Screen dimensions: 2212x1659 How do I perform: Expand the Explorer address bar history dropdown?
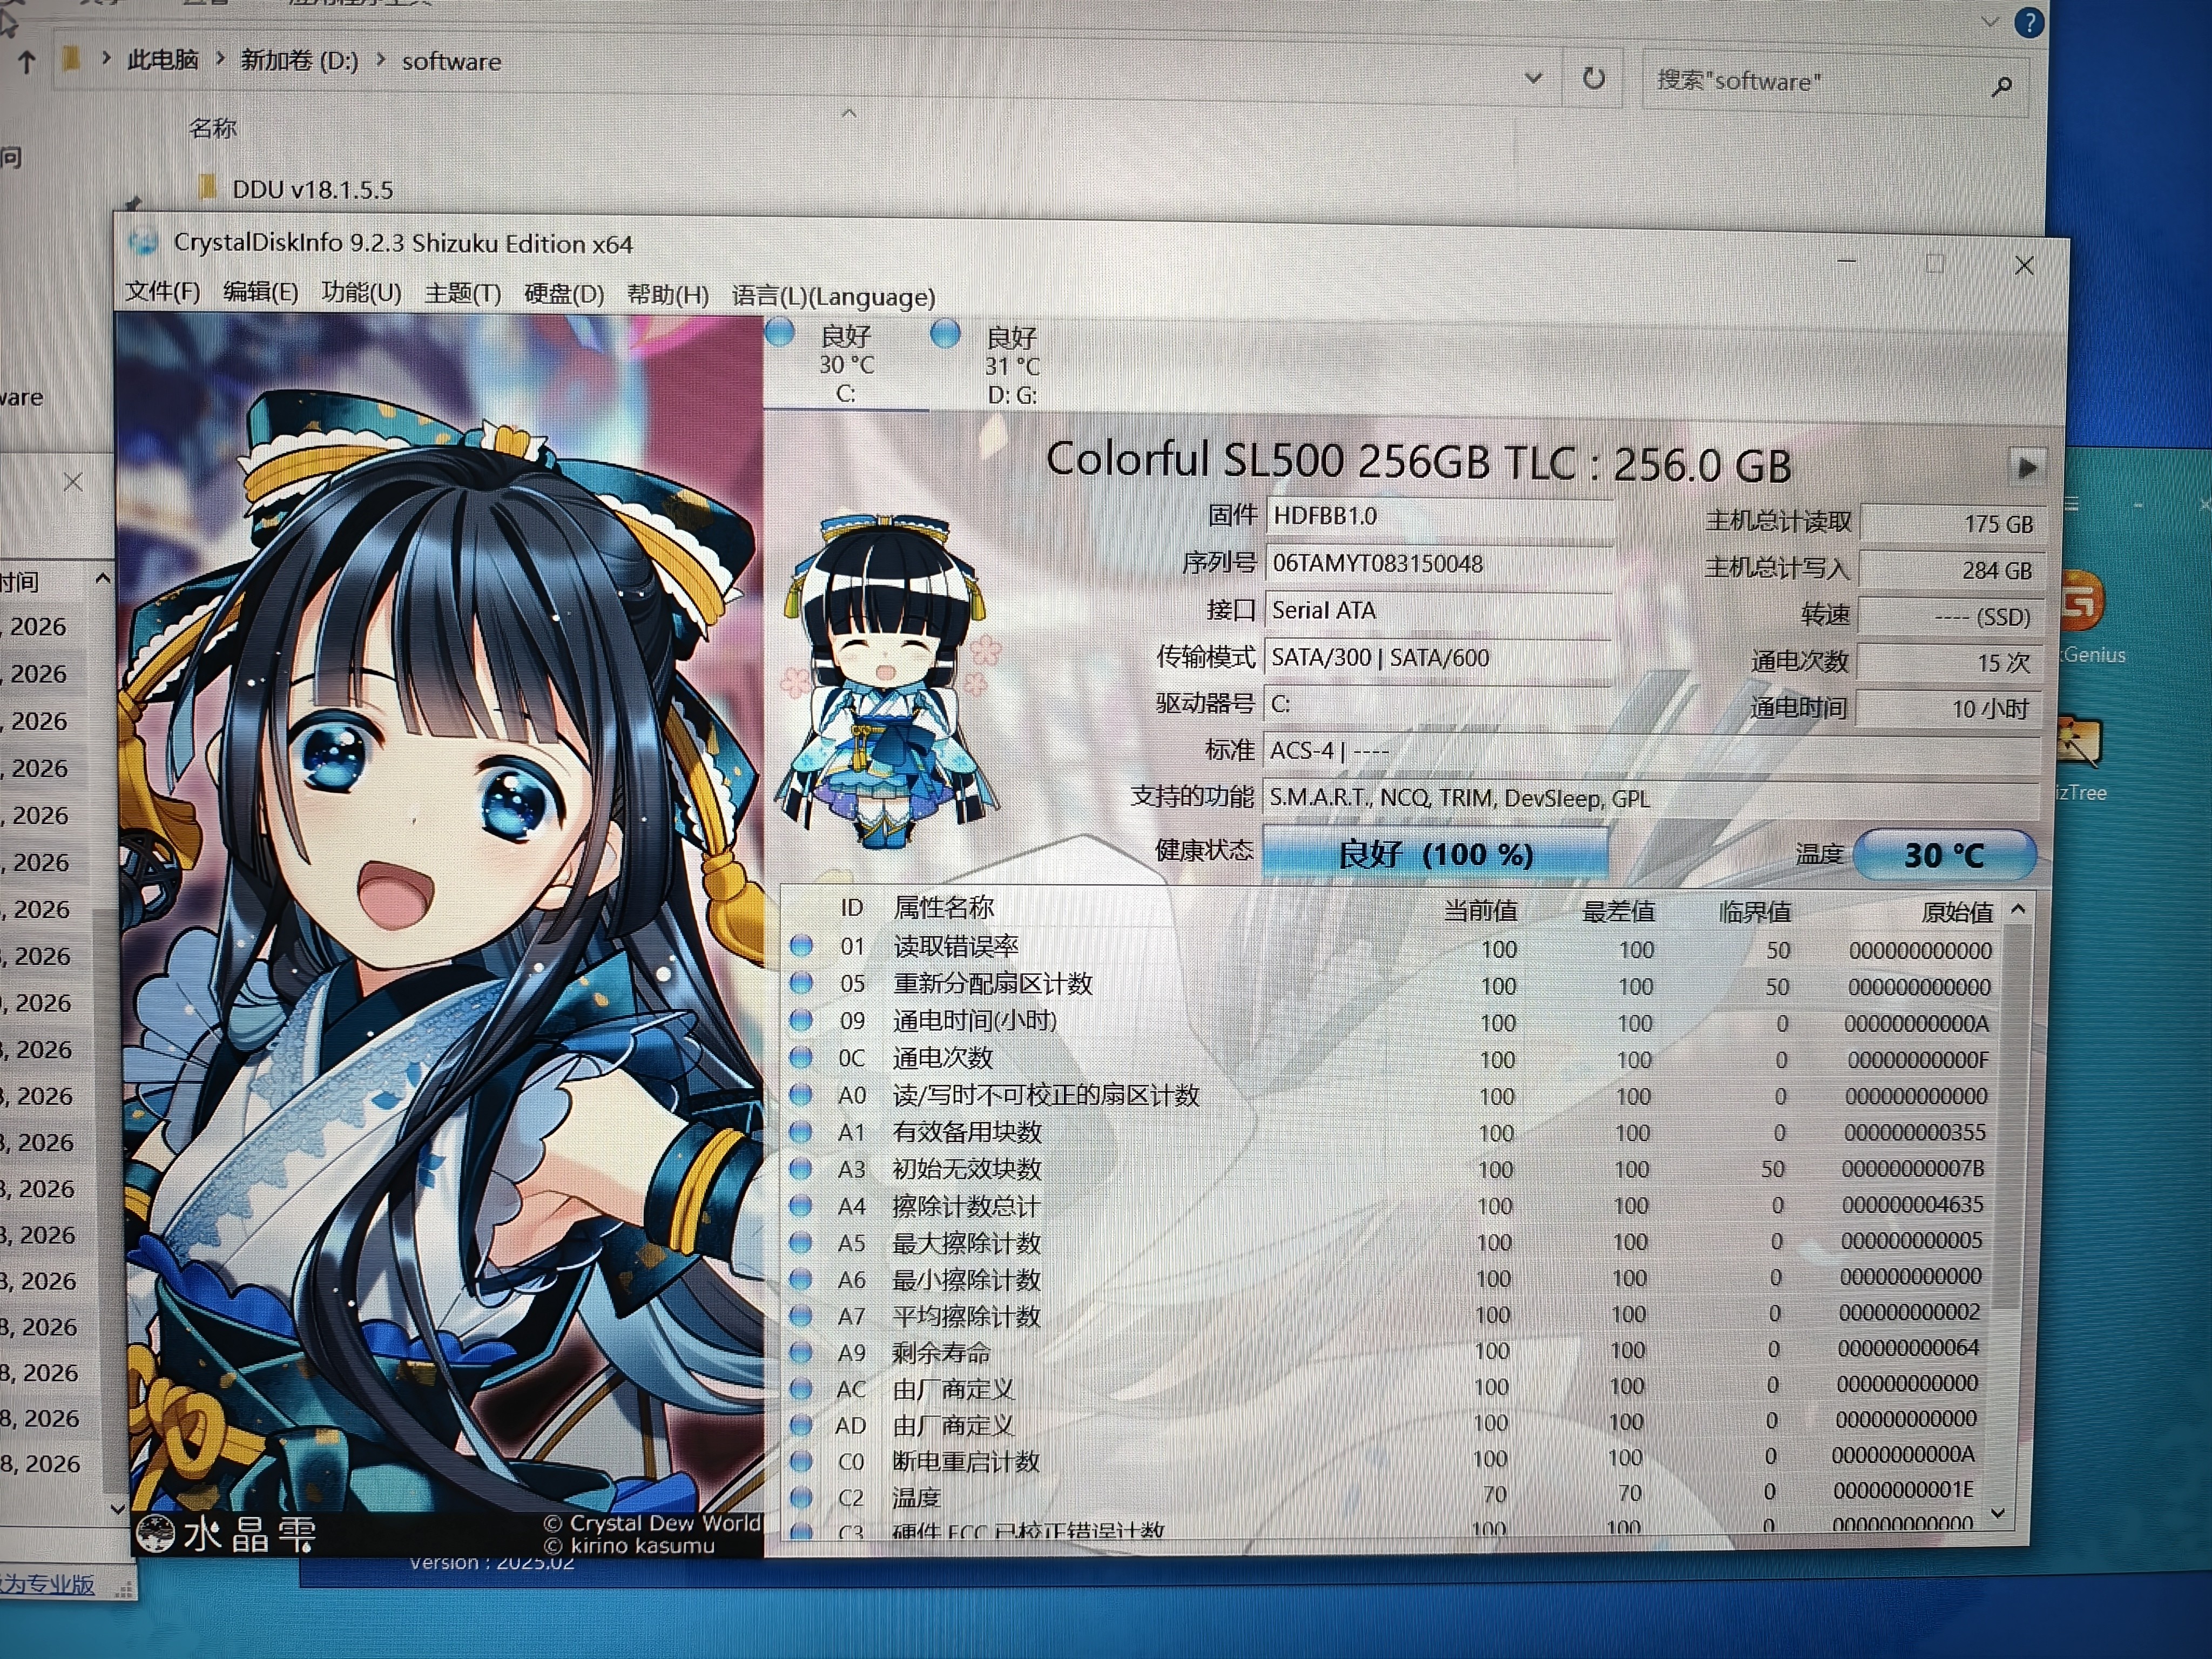tap(1533, 77)
